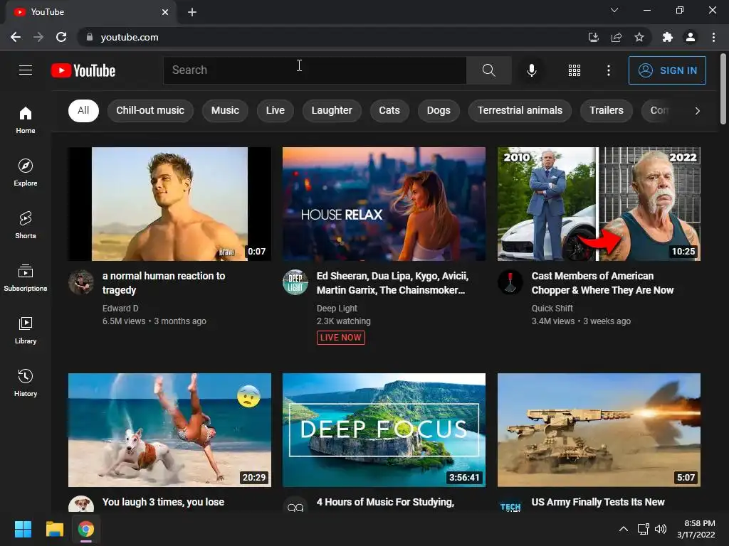Select Chill-out music chip

coord(150,110)
